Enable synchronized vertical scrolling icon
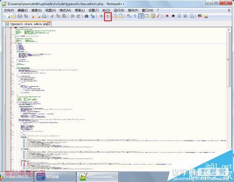Viewport: 234px width, 182px height. tap(115, 16)
